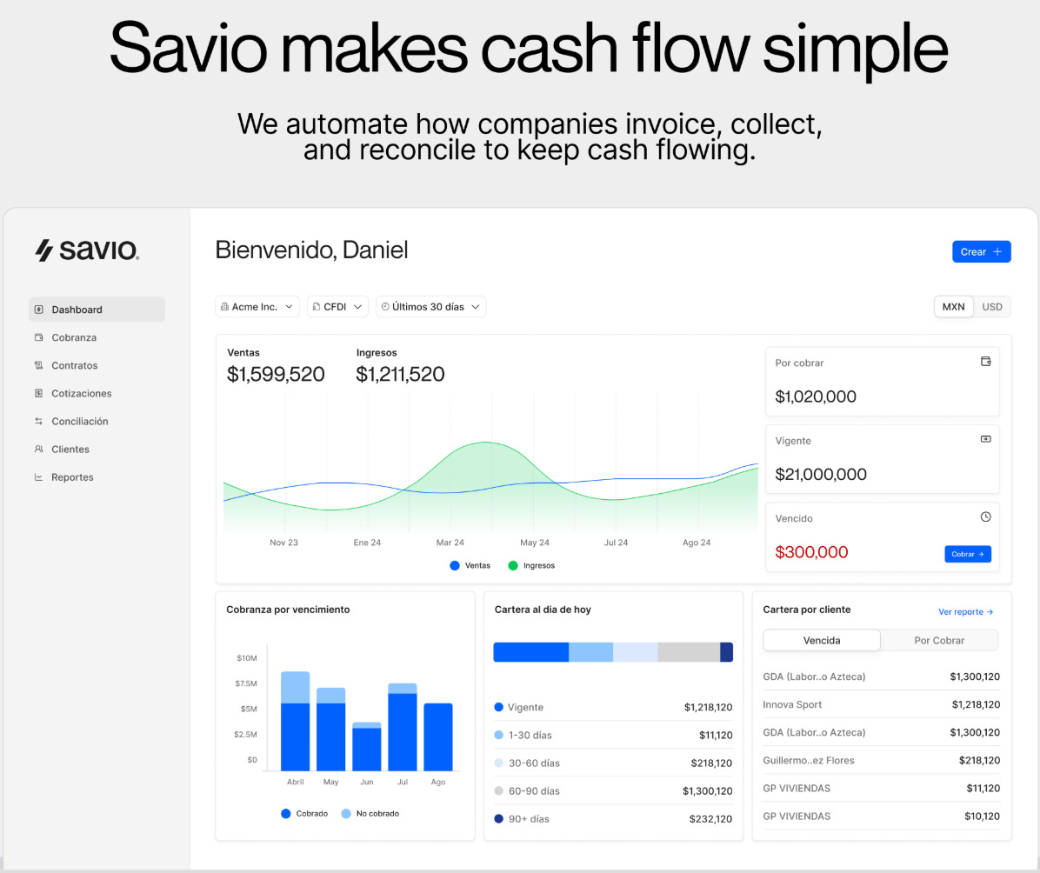Click the Por cobrar amount $1,020,000
The height and width of the screenshot is (873, 1040).
point(816,397)
